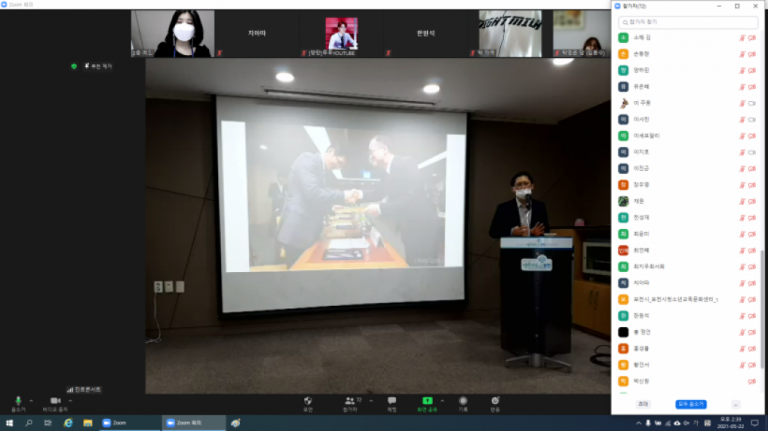The image size is (768, 431).
Task: Select the YOUTUBE participant video thumbnail
Action: point(341,34)
